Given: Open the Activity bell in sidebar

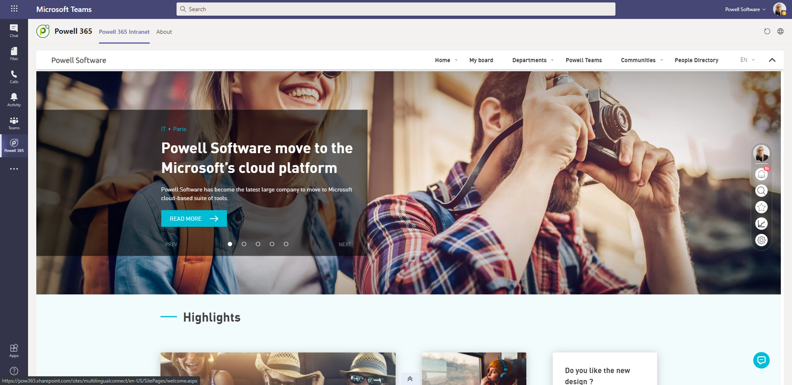Looking at the screenshot, I should pyautogui.click(x=14, y=100).
